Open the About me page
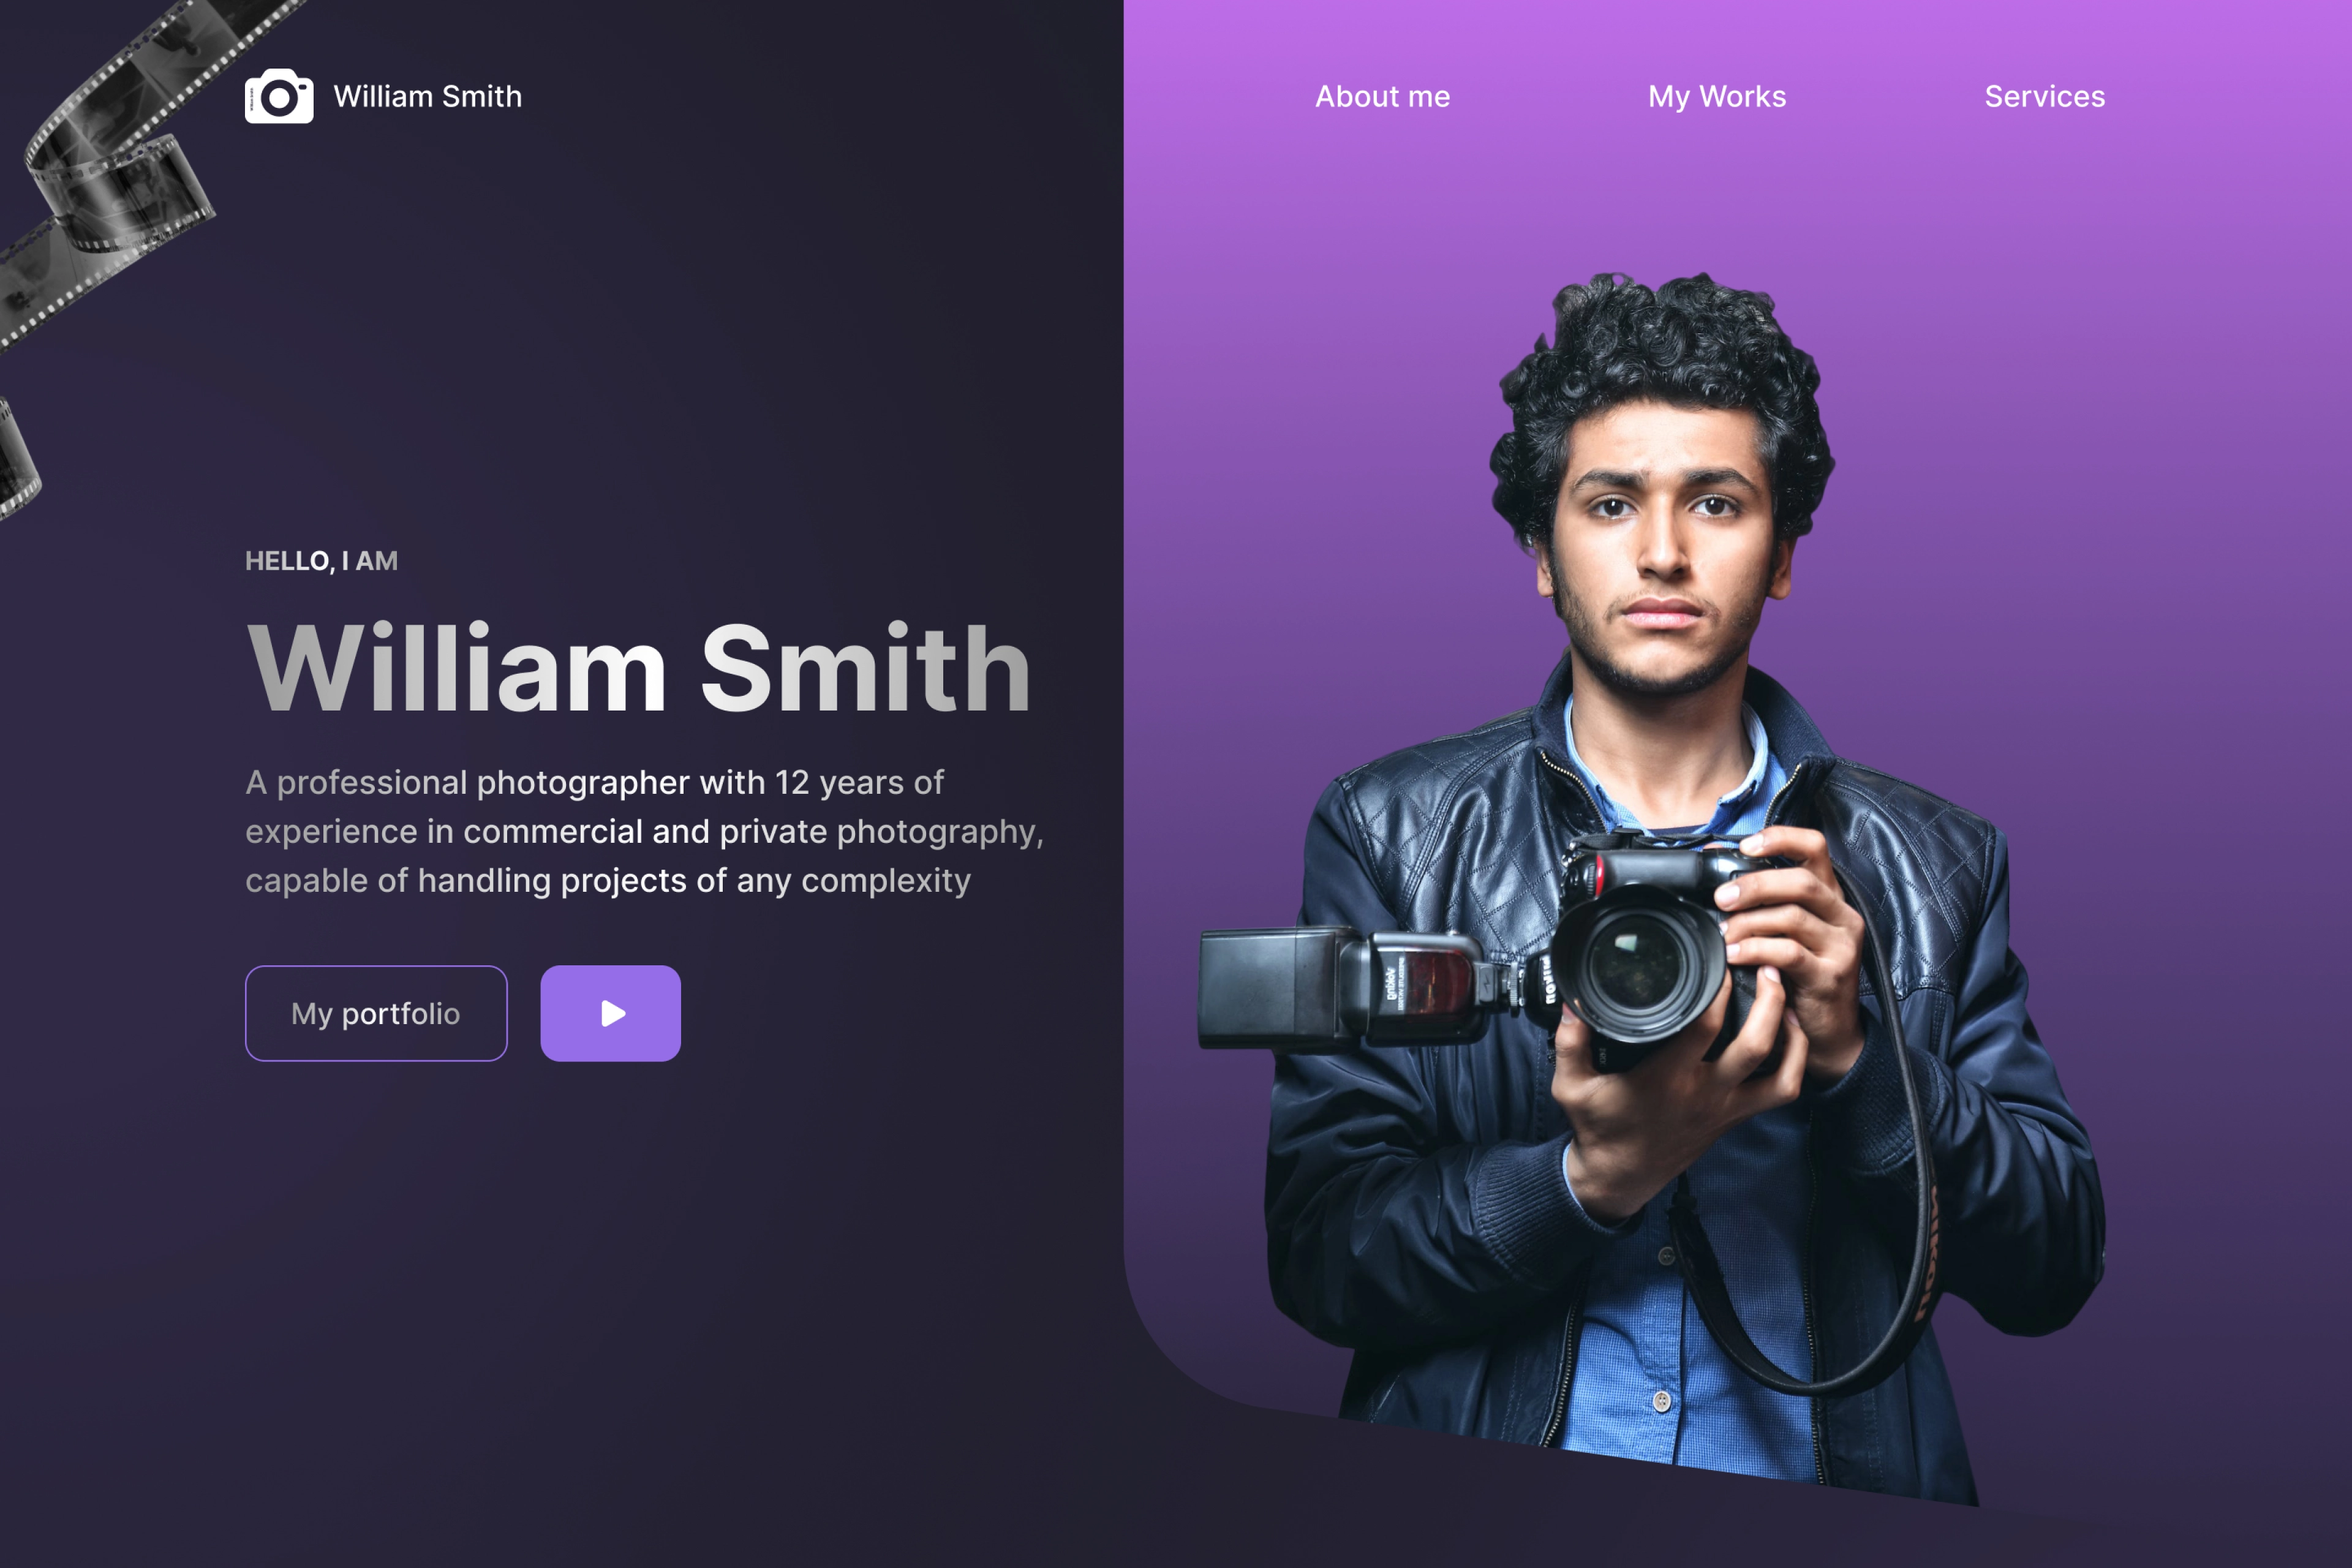The width and height of the screenshot is (2352, 1568). click(1382, 96)
